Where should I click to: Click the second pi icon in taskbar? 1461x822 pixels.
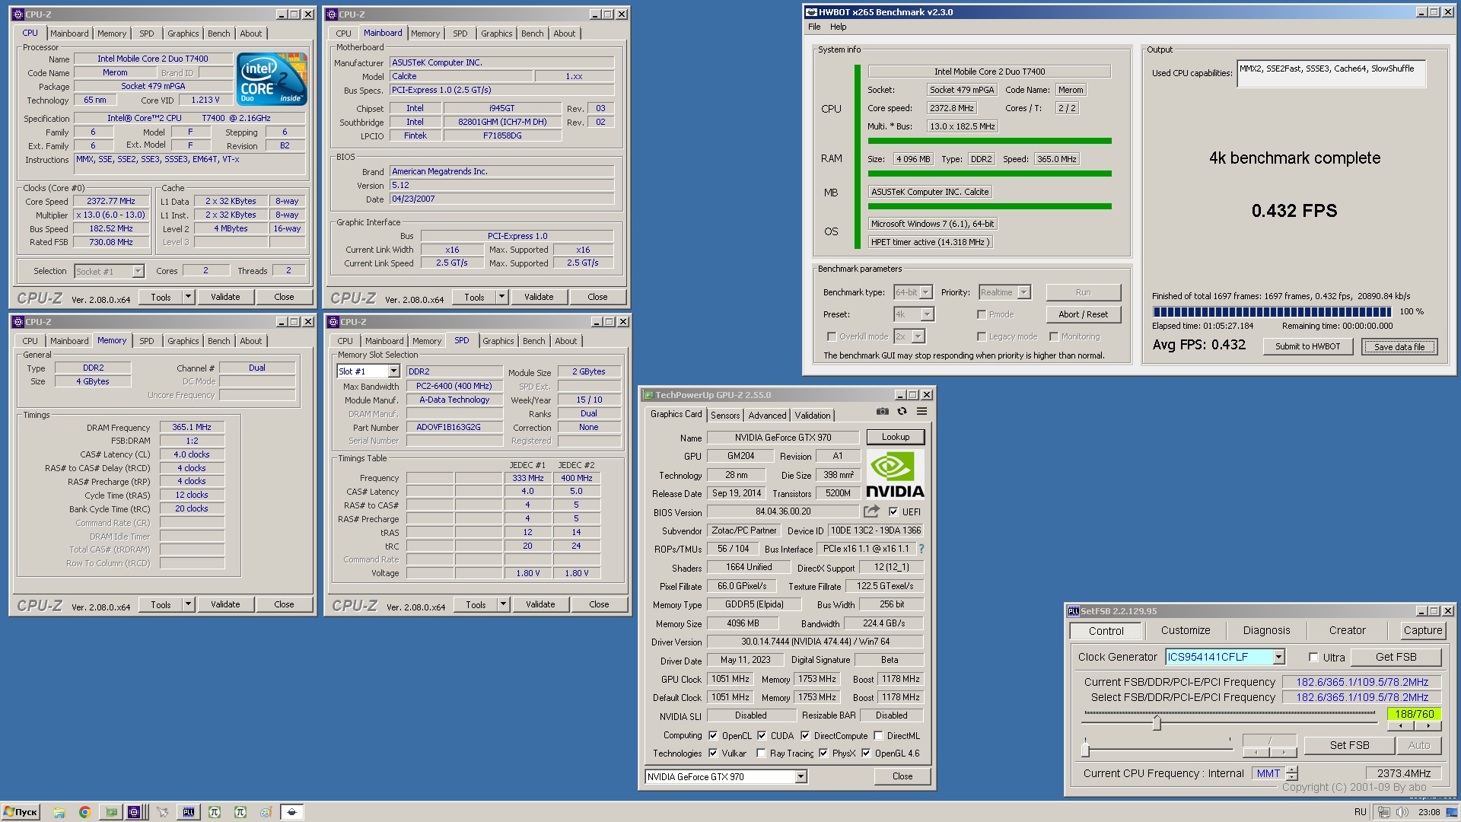tap(240, 812)
